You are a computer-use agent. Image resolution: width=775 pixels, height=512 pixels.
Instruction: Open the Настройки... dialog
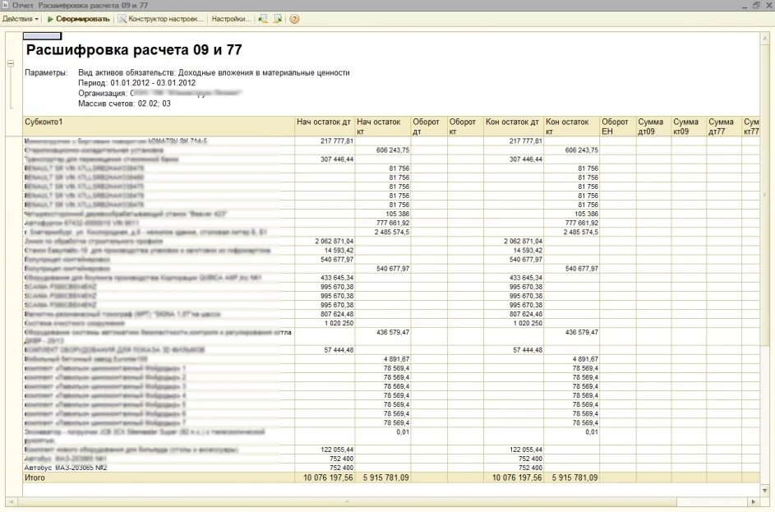click(x=231, y=19)
